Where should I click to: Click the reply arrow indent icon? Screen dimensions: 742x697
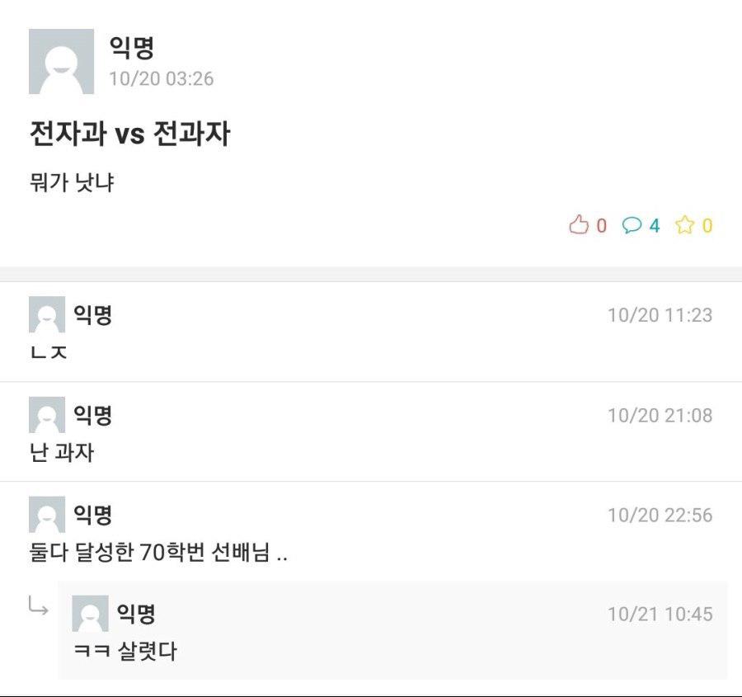pos(38,608)
